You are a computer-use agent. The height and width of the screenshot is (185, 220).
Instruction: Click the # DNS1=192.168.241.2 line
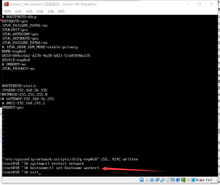click(24, 103)
